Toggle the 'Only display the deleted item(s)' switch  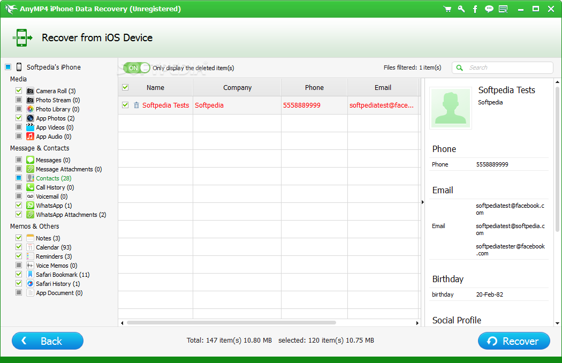(x=136, y=68)
